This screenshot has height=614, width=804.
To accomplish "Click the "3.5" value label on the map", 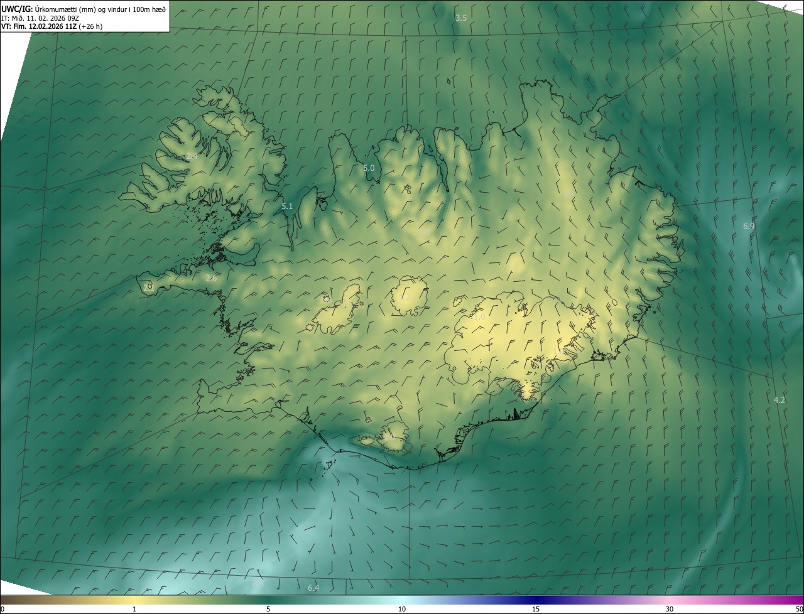I will (x=461, y=18).
